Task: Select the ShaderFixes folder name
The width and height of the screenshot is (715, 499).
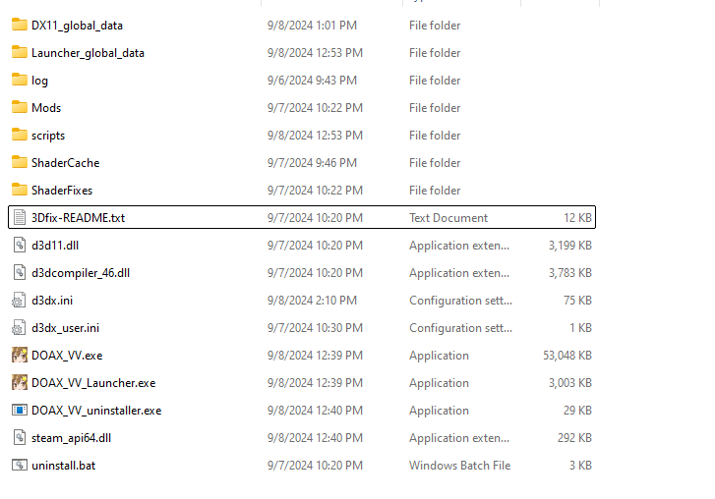Action: (x=62, y=191)
